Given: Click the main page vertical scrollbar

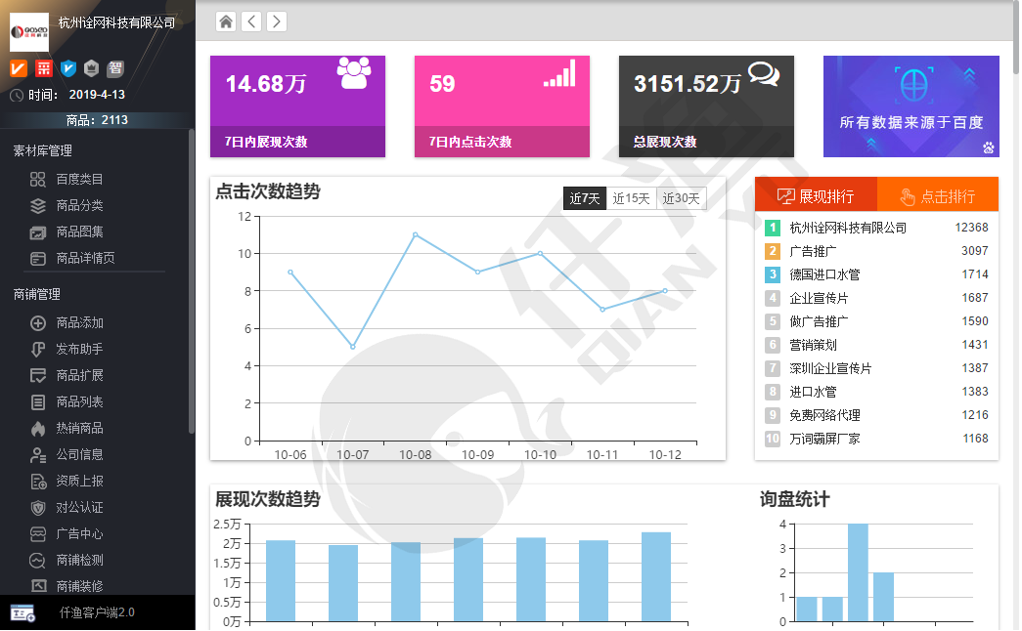Looking at the screenshot, I should (x=1017, y=39).
